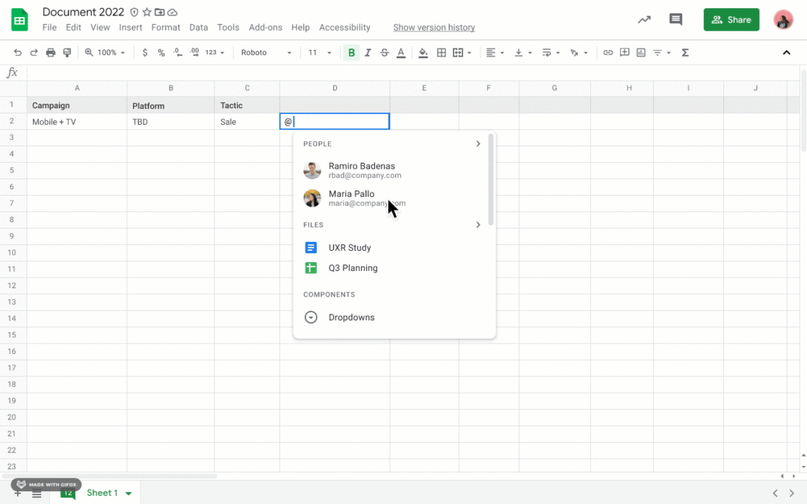Screen dimensions: 807x504
Task: Open the font size 11 dropdown
Action: pyautogui.click(x=320, y=52)
